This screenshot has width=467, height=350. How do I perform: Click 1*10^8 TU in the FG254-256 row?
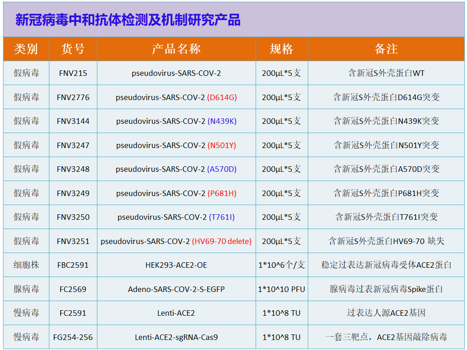[x=281, y=337]
